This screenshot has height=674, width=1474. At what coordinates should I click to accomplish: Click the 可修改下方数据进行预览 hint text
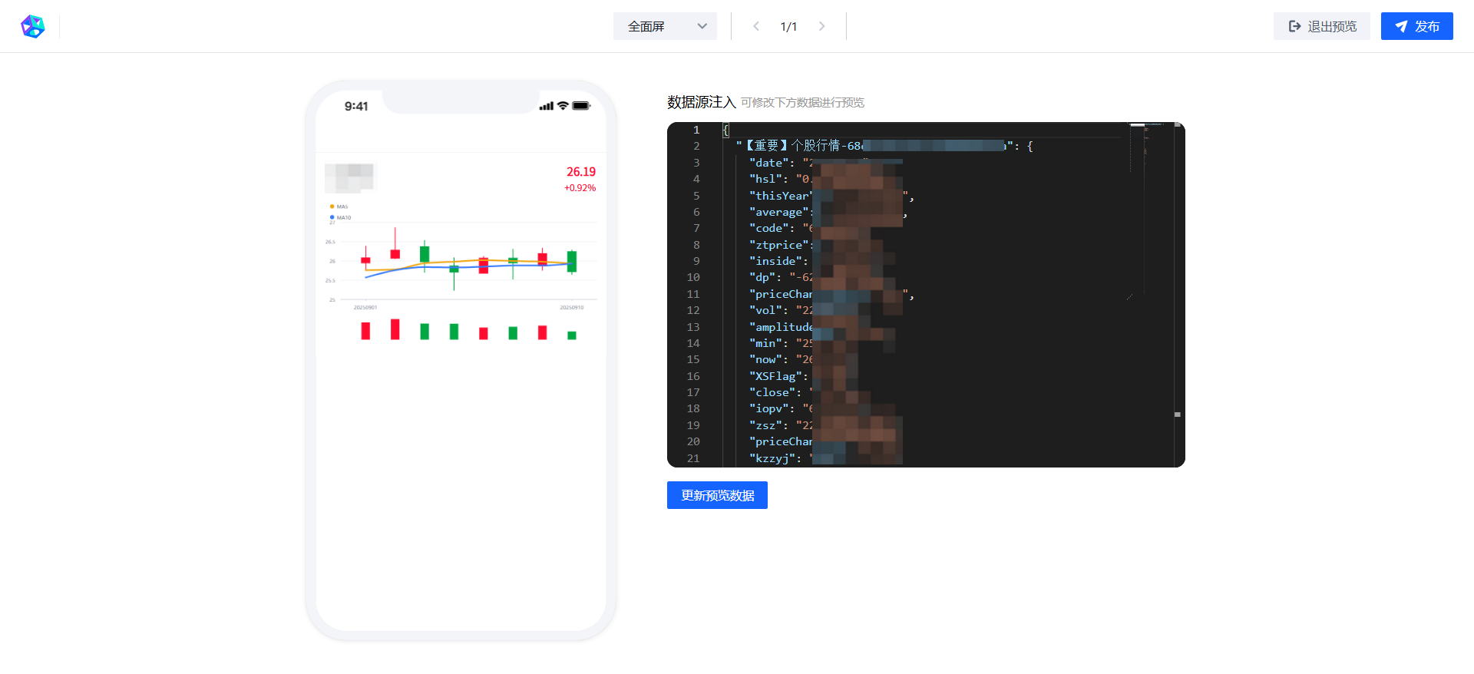[x=802, y=103]
